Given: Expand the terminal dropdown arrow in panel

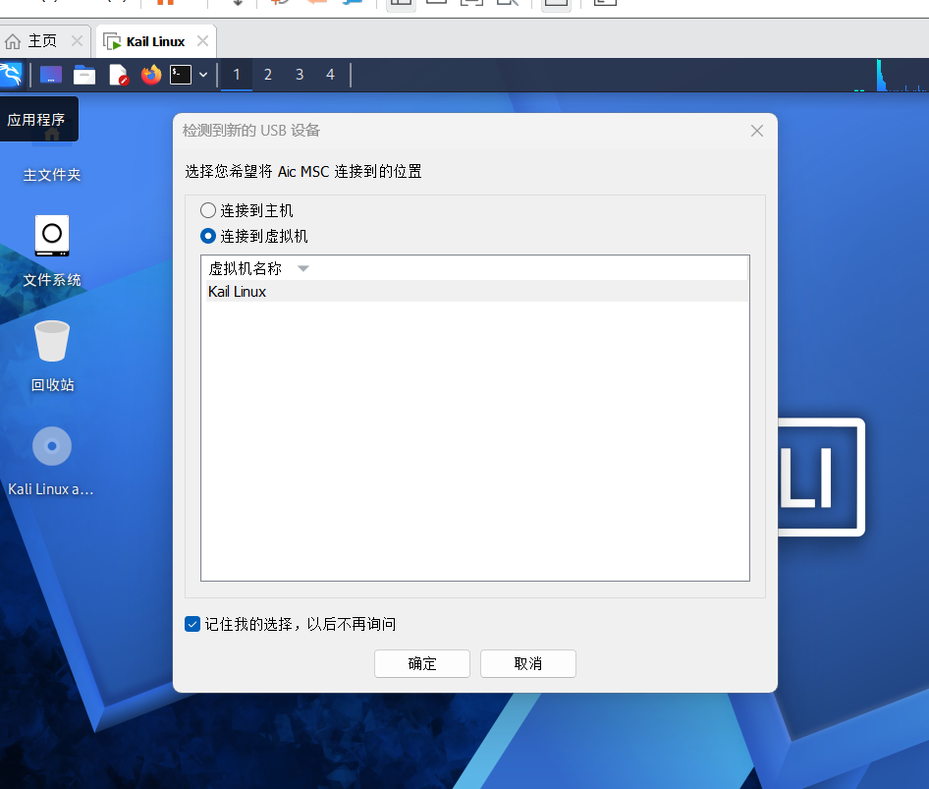Looking at the screenshot, I should click(203, 75).
